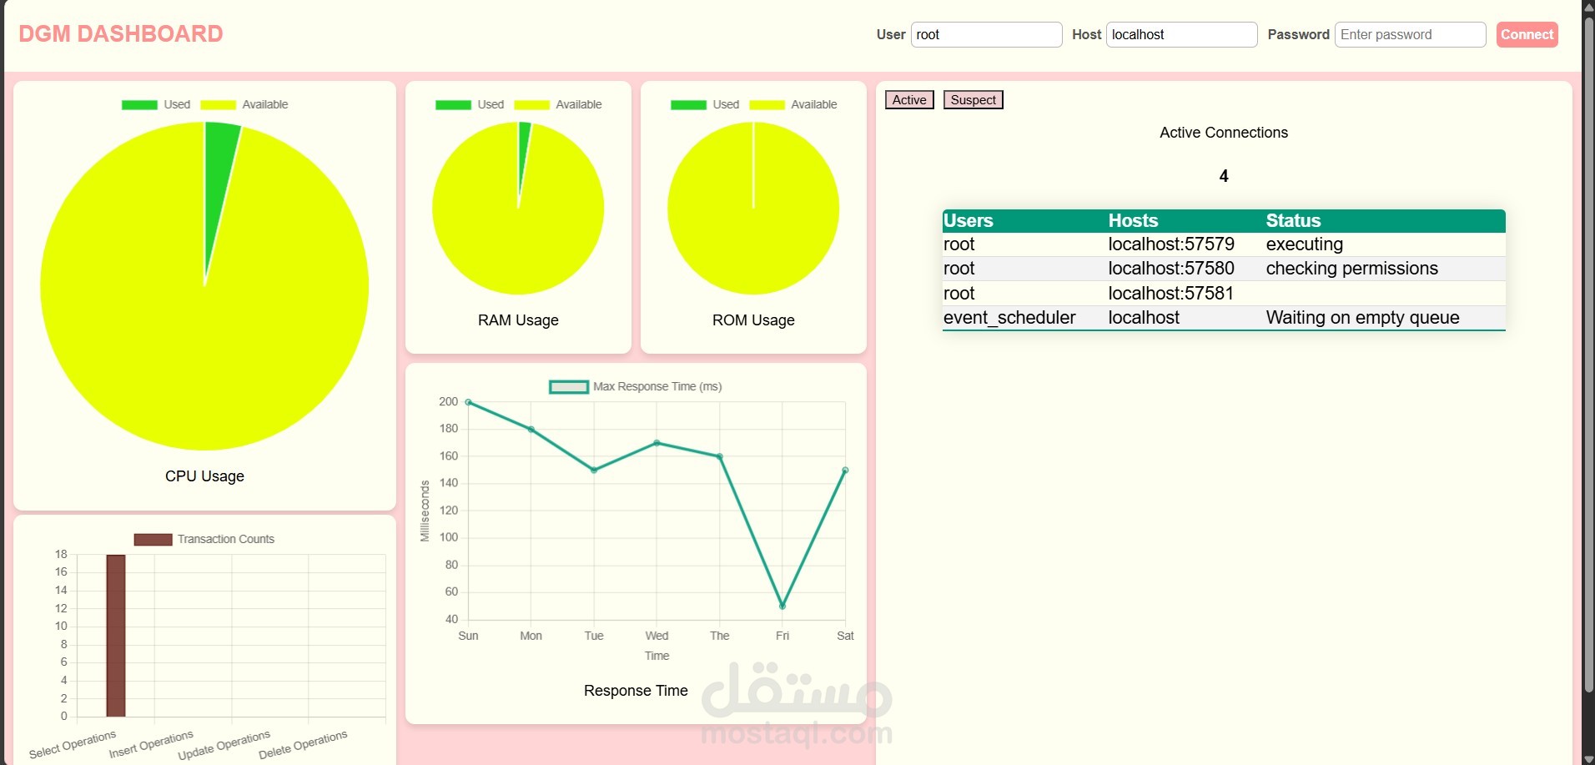
Task: Click the Waiting on empty queue status
Action: click(x=1362, y=318)
